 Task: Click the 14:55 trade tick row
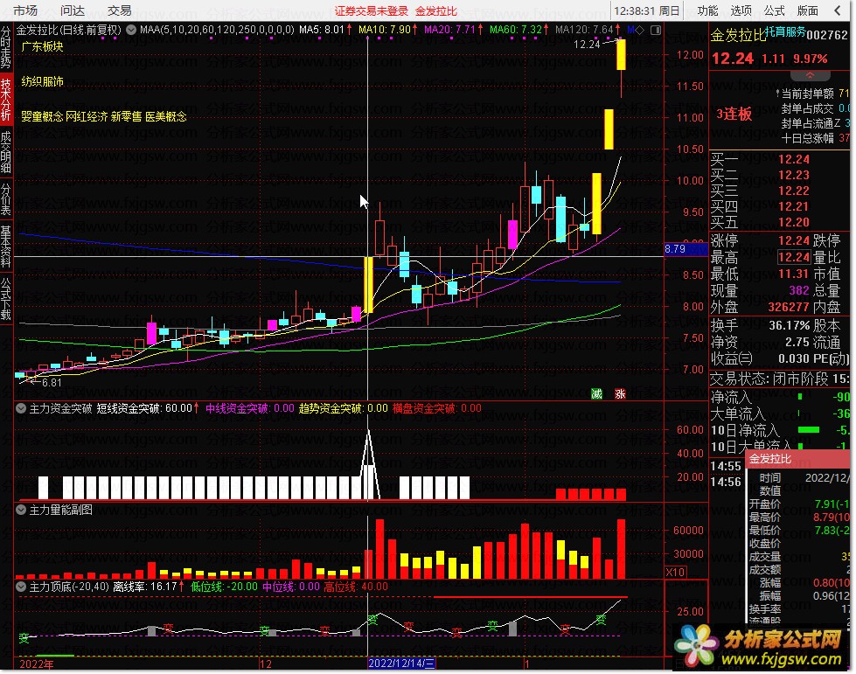726,467
